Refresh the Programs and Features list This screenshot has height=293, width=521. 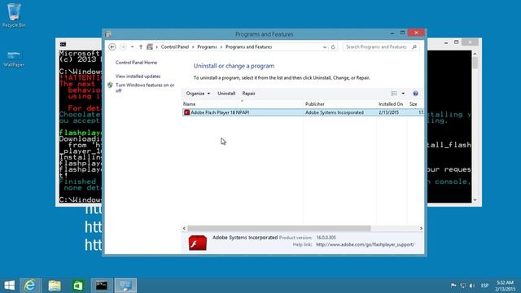(x=333, y=47)
